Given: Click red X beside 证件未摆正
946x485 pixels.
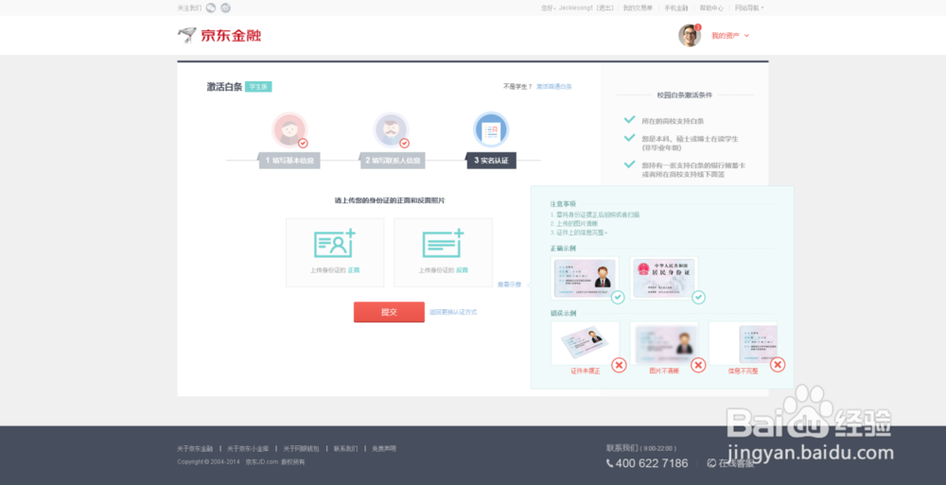Looking at the screenshot, I should click(x=619, y=364).
